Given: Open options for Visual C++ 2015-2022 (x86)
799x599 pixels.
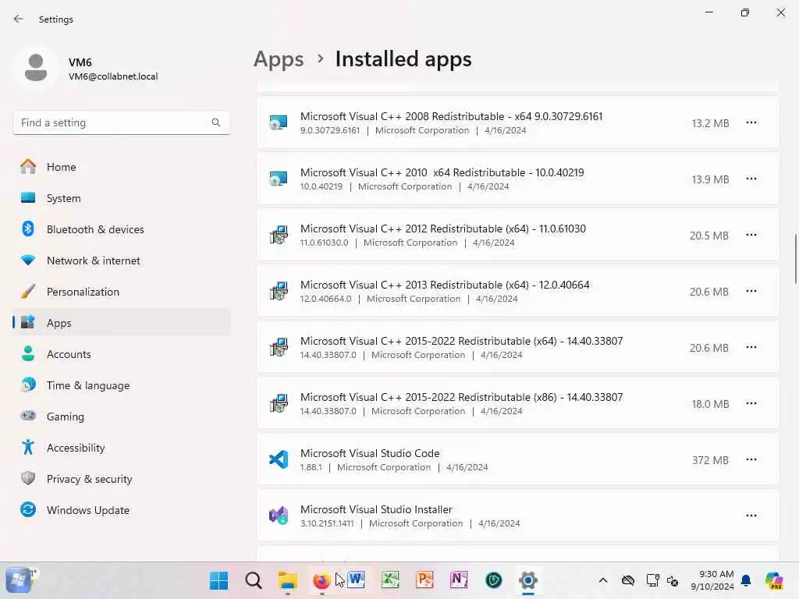Looking at the screenshot, I should click(x=751, y=403).
